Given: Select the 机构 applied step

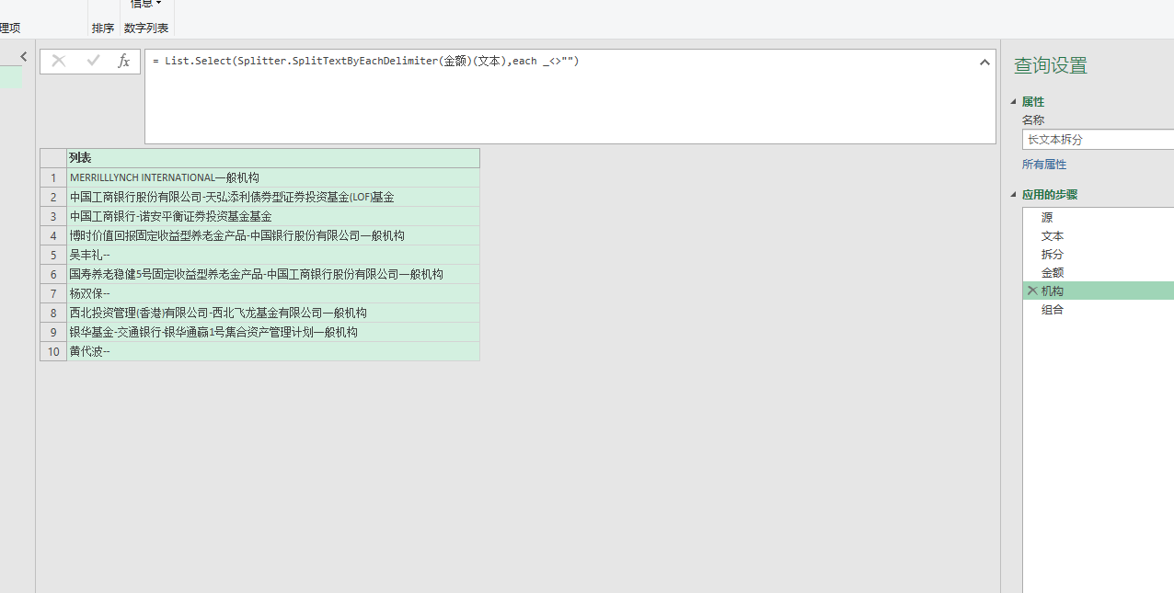Looking at the screenshot, I should (x=1099, y=291).
